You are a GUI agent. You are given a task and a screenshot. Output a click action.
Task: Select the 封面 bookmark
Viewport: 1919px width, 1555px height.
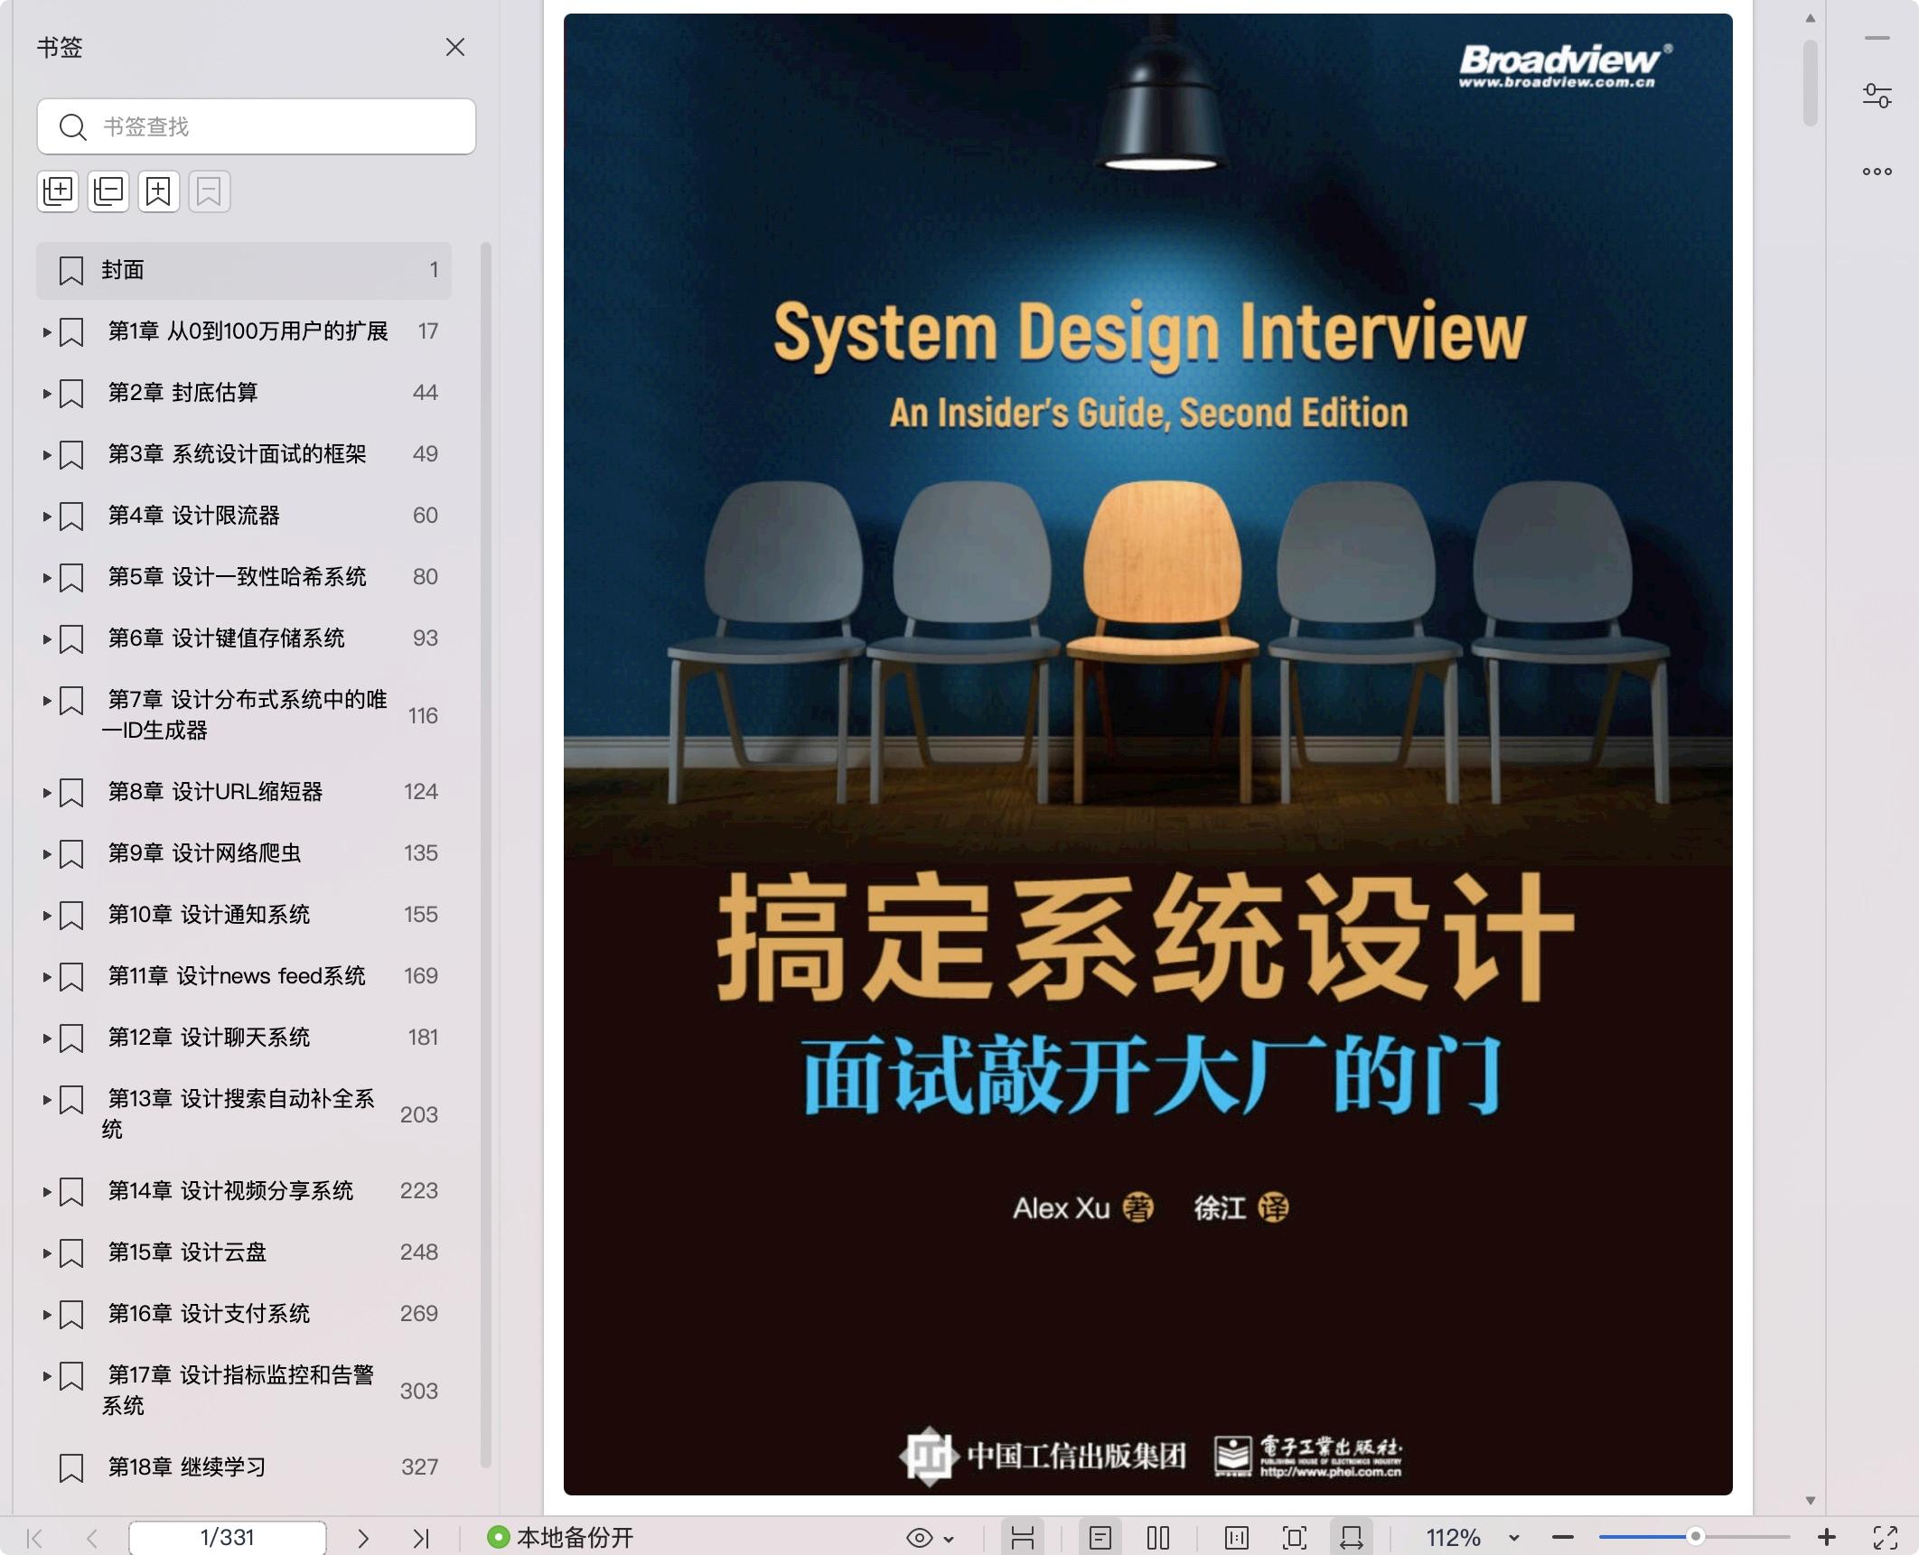[244, 270]
